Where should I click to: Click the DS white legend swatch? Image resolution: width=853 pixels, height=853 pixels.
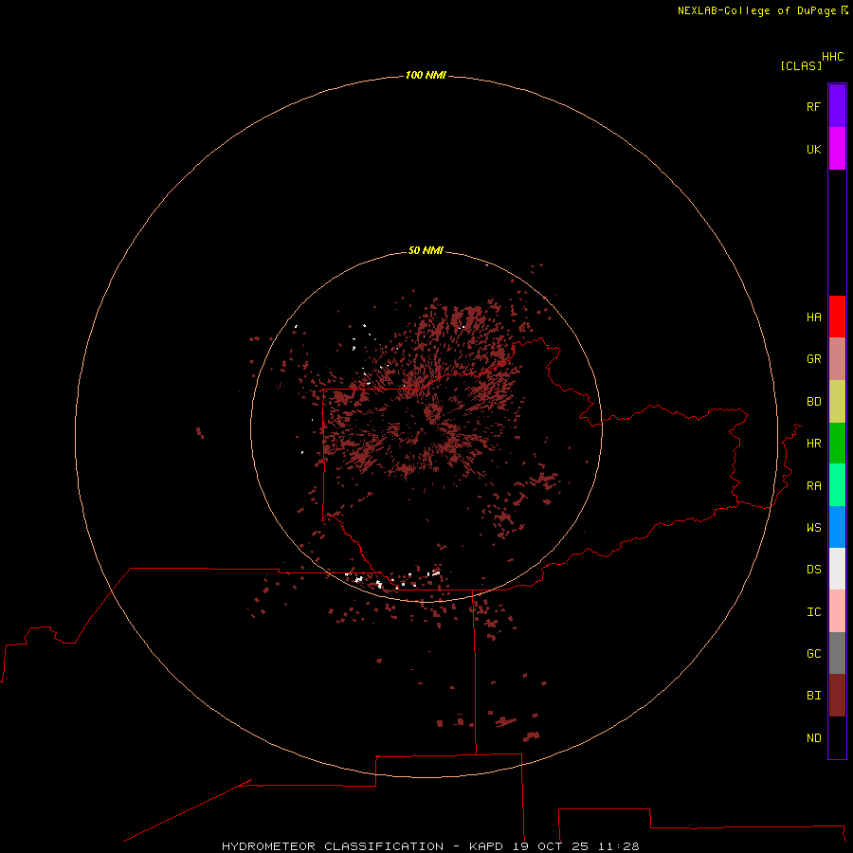click(x=837, y=569)
